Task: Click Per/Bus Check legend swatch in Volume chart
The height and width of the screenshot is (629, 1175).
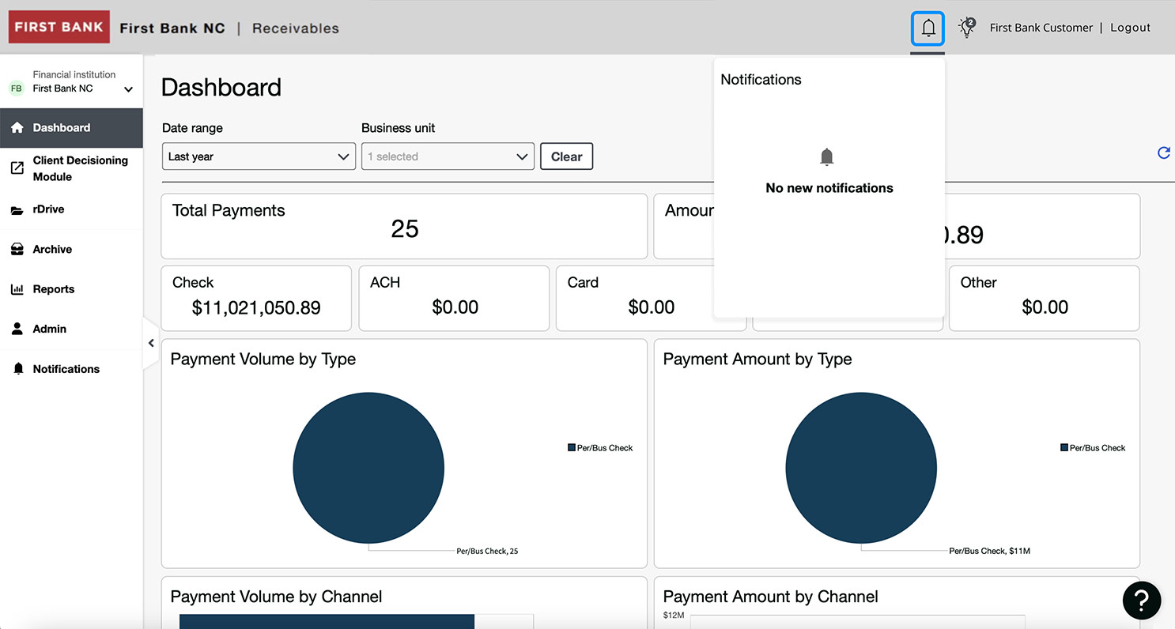Action: pyautogui.click(x=571, y=448)
